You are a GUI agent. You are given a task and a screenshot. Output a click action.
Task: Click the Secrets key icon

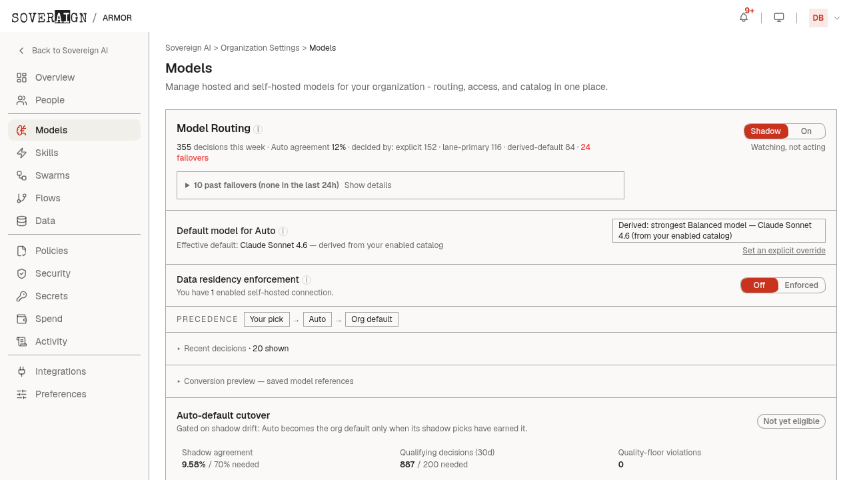(x=22, y=296)
